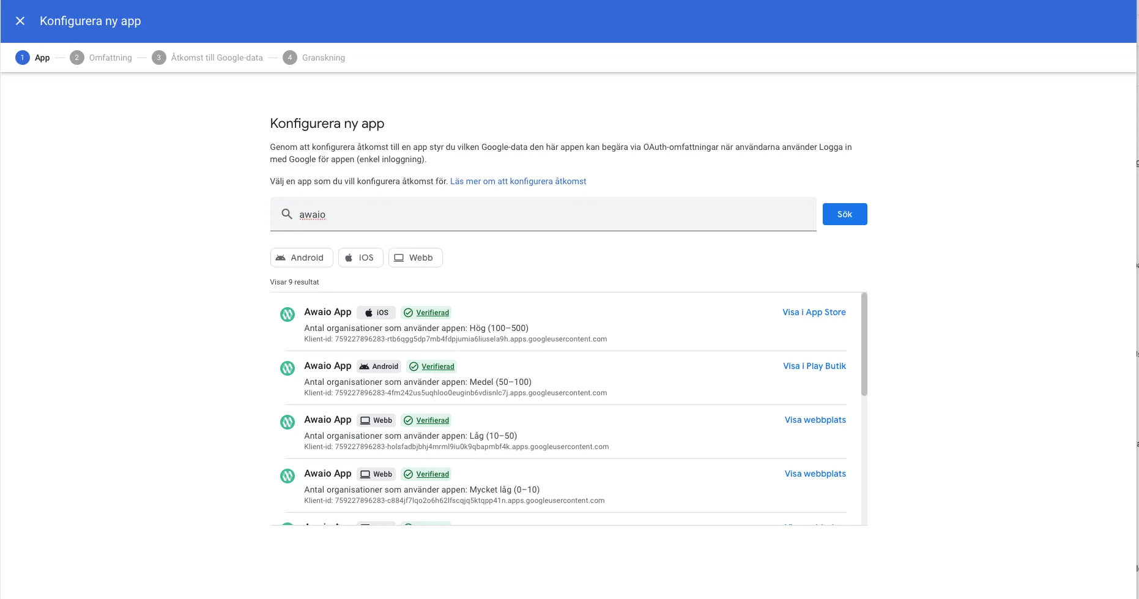Open Verifierad link of the iOS app

click(x=432, y=313)
